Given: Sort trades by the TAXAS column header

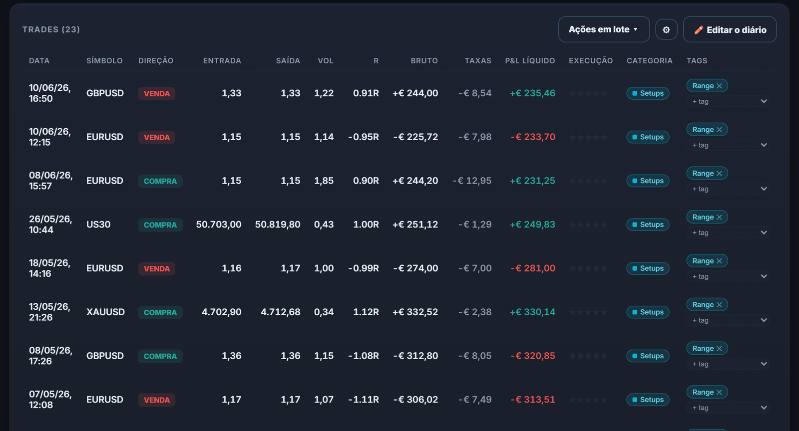Looking at the screenshot, I should [x=478, y=61].
